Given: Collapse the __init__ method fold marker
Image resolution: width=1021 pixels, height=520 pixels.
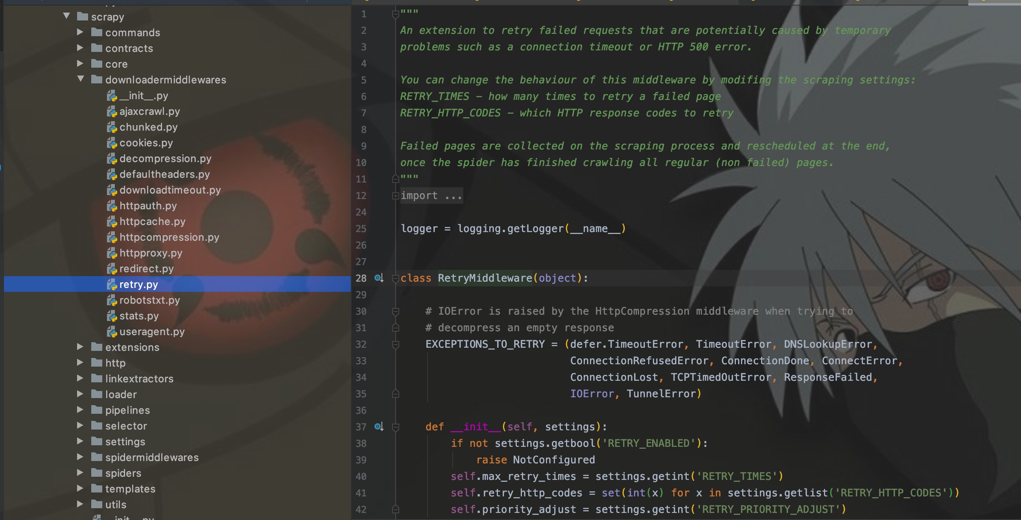Looking at the screenshot, I should tap(395, 427).
